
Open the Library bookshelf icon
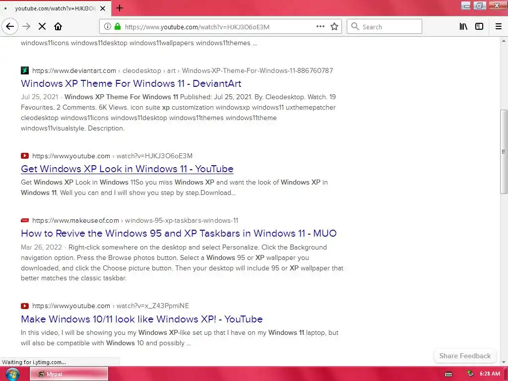point(463,27)
